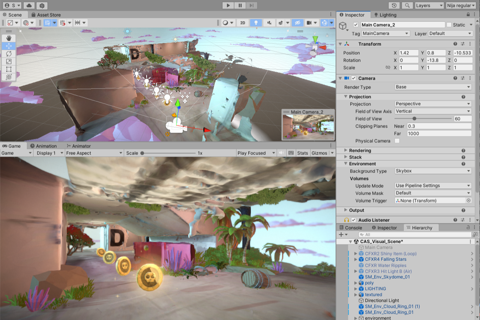
Task: Adjust the Field of View slider
Action: click(414, 119)
